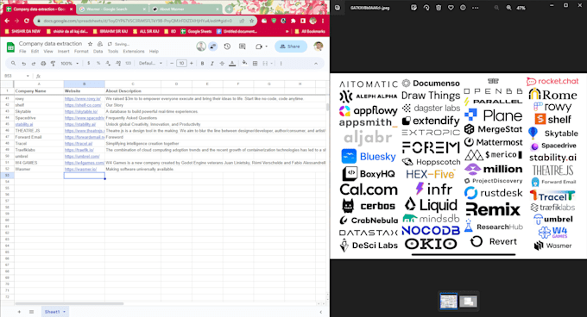Image resolution: width=587 pixels, height=317 pixels.
Task: Open the zoom 100% dropdown
Action: [70, 64]
